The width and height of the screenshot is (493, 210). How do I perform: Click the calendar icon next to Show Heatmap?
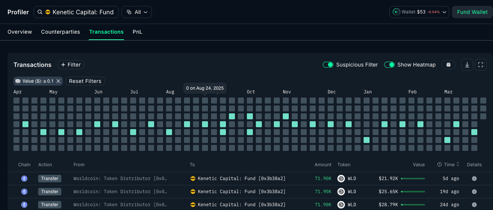click(x=448, y=65)
